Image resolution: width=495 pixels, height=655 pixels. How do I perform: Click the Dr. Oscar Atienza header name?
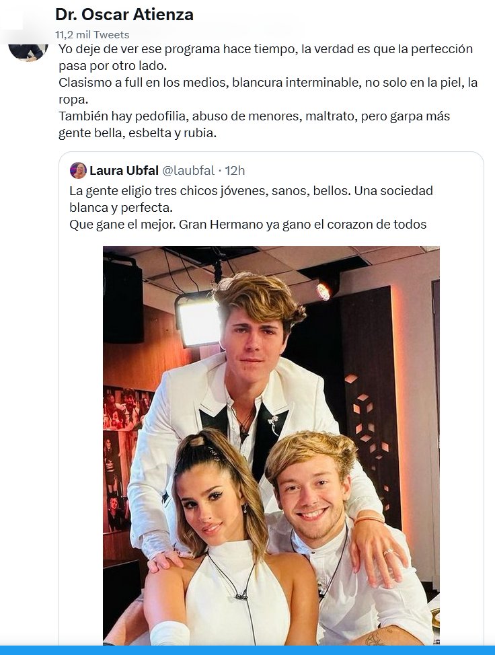click(x=124, y=14)
